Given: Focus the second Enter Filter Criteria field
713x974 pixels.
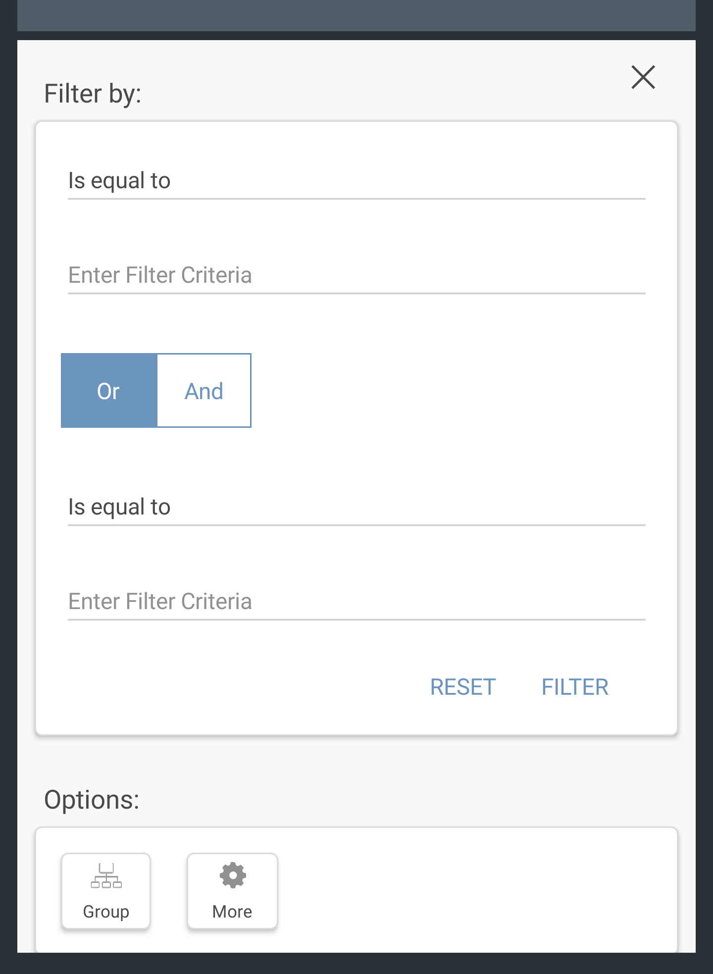Looking at the screenshot, I should 356,602.
